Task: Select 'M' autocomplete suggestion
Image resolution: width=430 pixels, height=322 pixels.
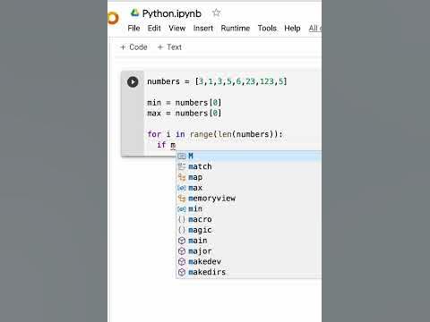Action: click(249, 156)
